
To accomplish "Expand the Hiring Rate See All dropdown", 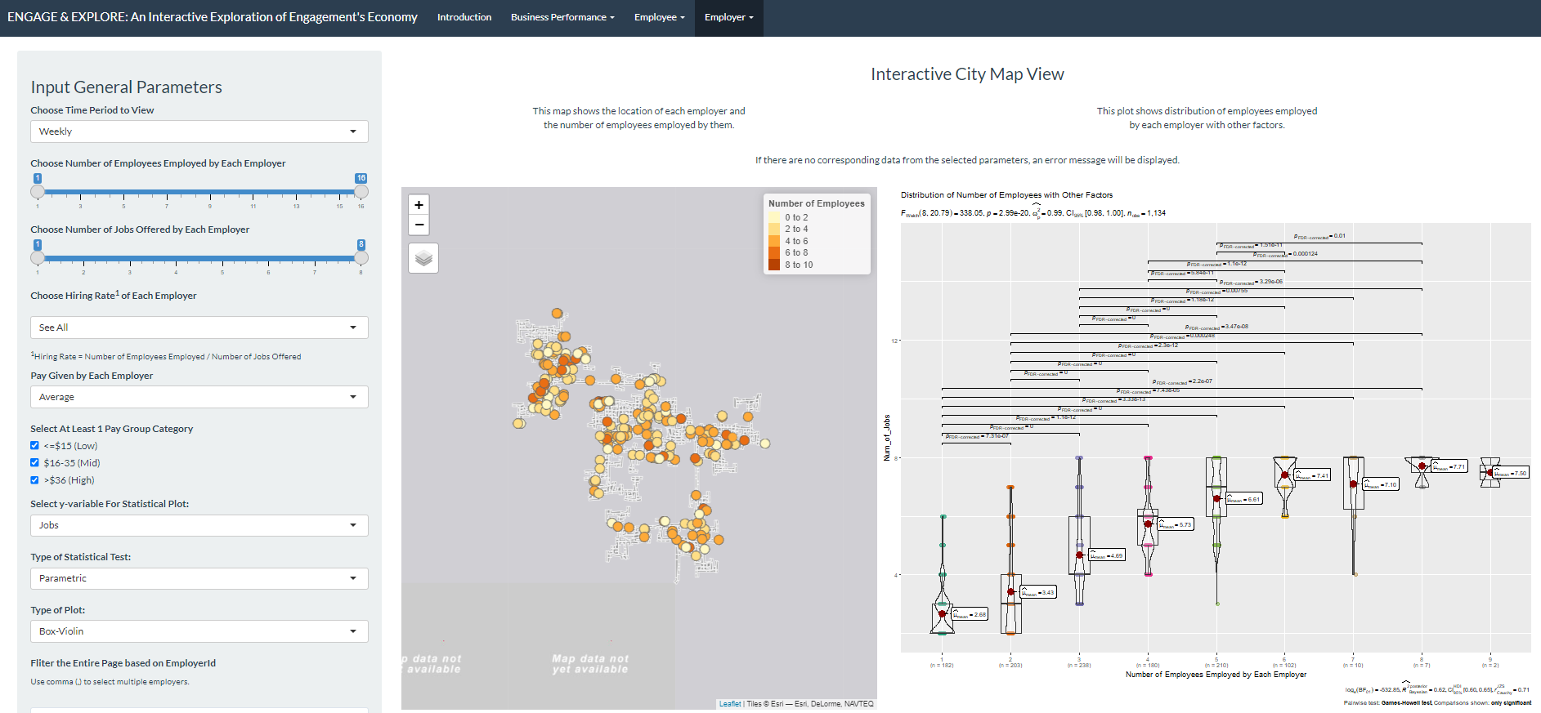I will click(199, 328).
